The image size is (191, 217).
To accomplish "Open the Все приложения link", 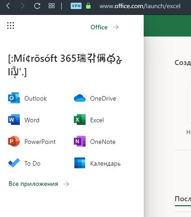I will point(39,184).
